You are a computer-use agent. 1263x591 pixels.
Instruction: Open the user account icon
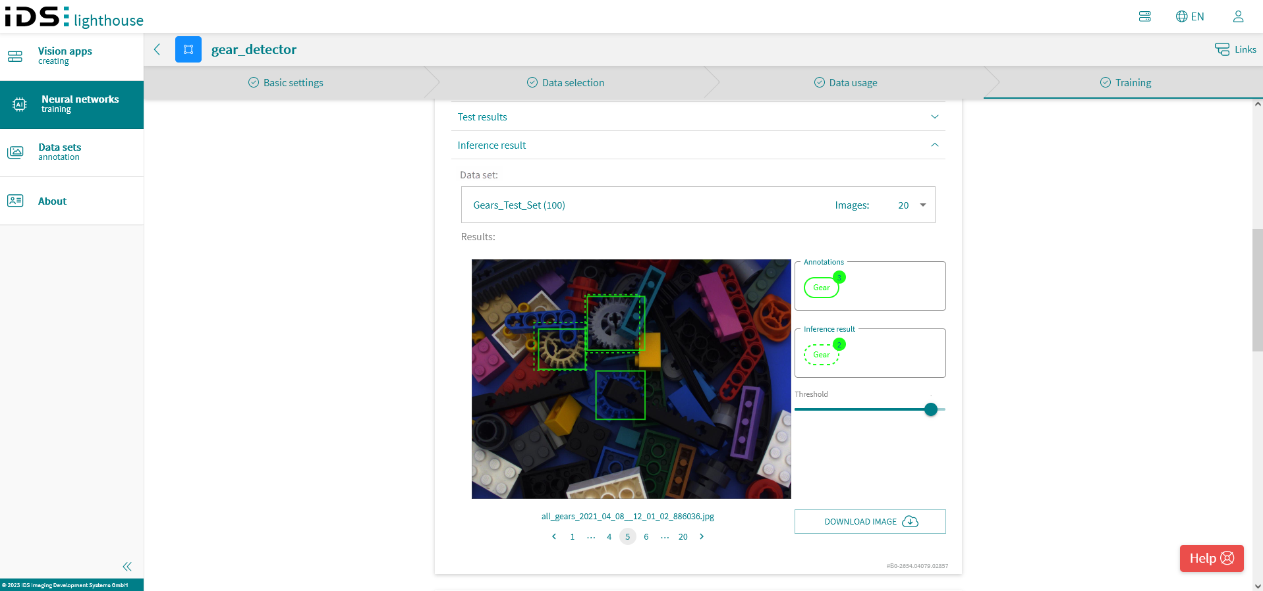tap(1238, 16)
